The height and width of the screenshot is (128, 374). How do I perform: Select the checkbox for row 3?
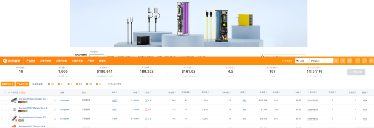click(x=5, y=119)
